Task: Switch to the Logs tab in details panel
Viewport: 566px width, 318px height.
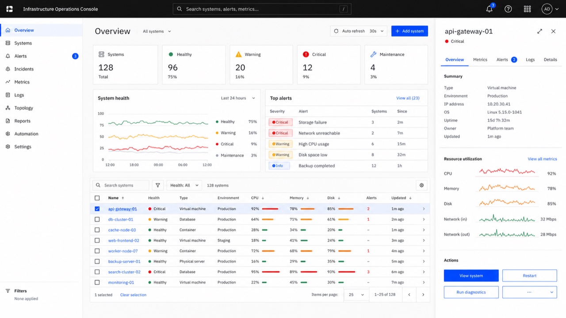Action: point(530,60)
